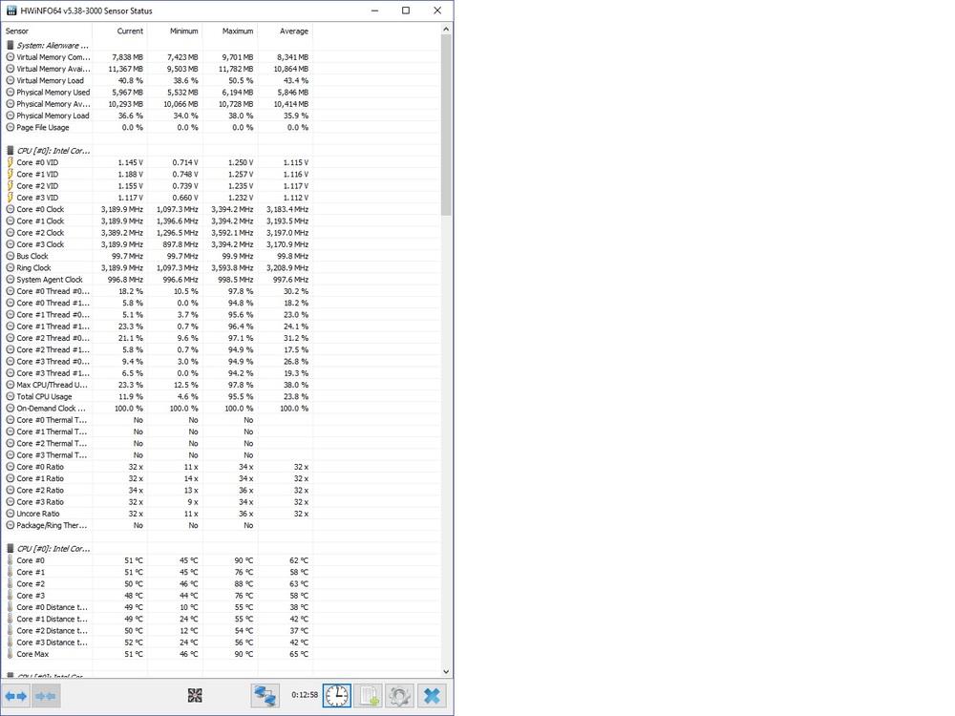Click the Average column header
This screenshot has height=716, width=955.
(x=293, y=32)
